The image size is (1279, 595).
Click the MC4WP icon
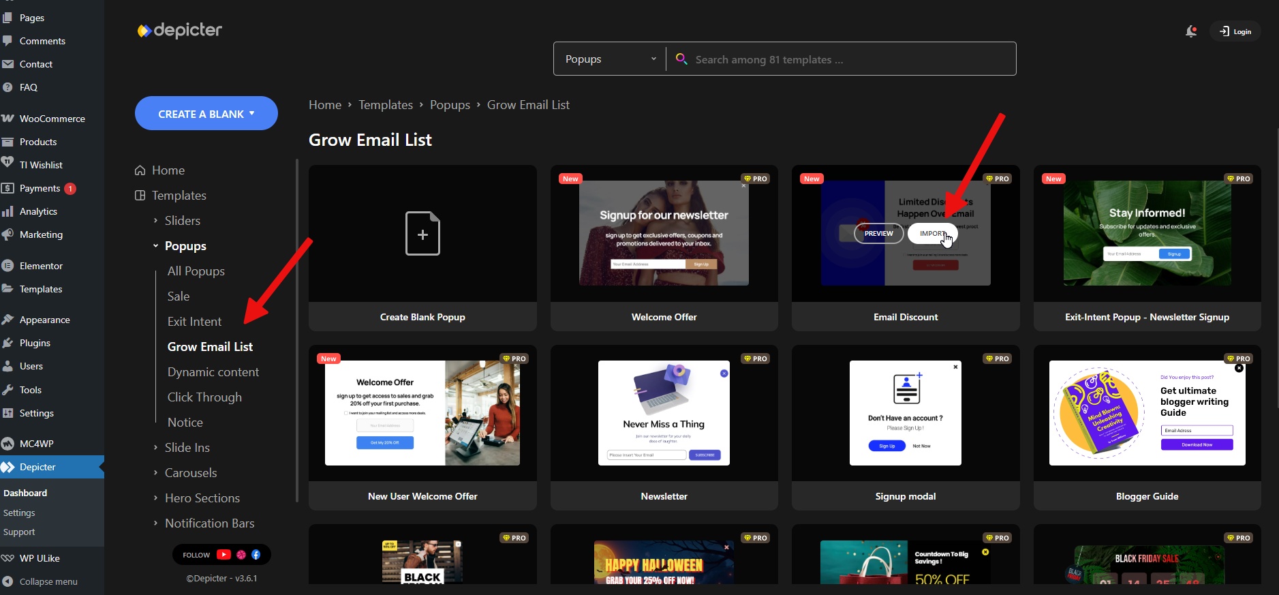click(x=7, y=444)
